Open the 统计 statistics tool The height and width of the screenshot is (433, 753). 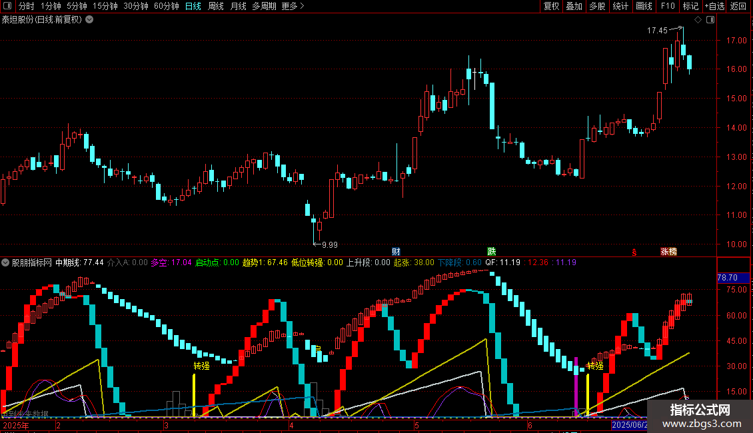click(x=620, y=6)
